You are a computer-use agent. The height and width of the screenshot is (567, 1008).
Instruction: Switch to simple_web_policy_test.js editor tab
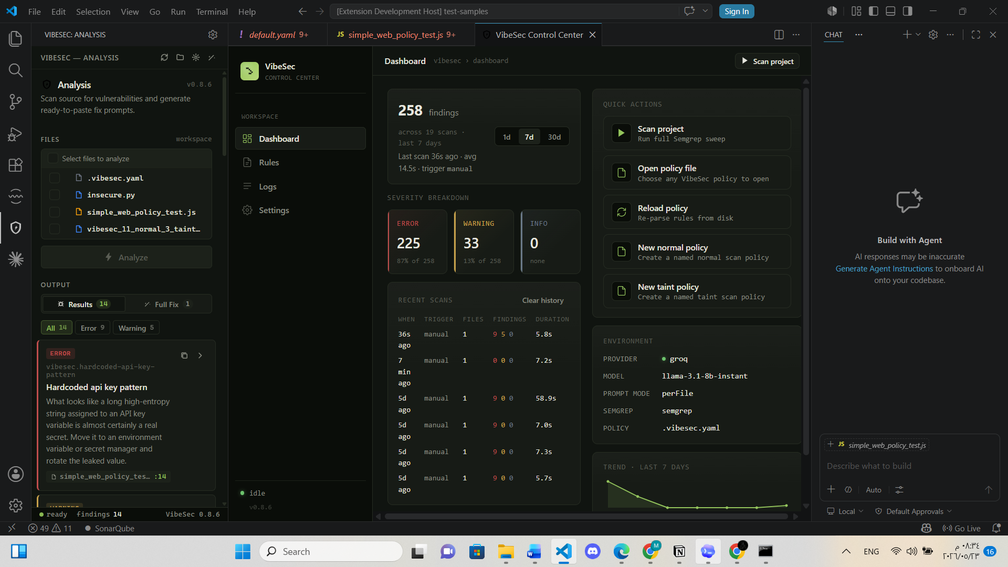pyautogui.click(x=402, y=35)
